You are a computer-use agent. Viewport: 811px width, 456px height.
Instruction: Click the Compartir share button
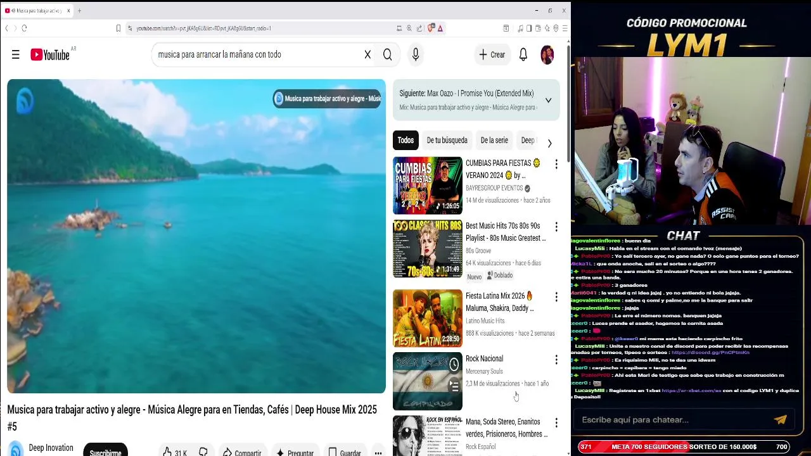pyautogui.click(x=242, y=452)
